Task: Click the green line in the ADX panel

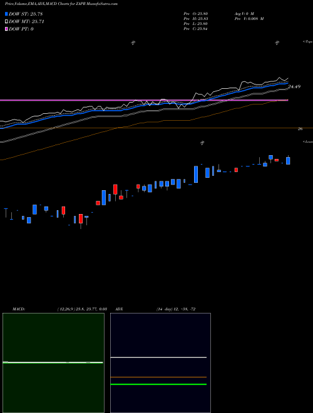Action: pos(158,384)
